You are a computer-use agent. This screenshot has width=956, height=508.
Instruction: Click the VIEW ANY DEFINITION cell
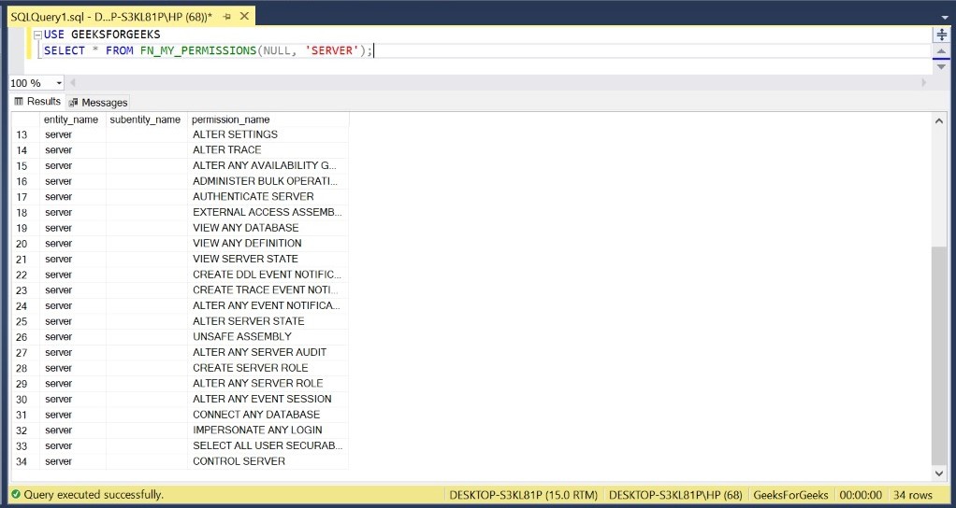tap(268, 244)
